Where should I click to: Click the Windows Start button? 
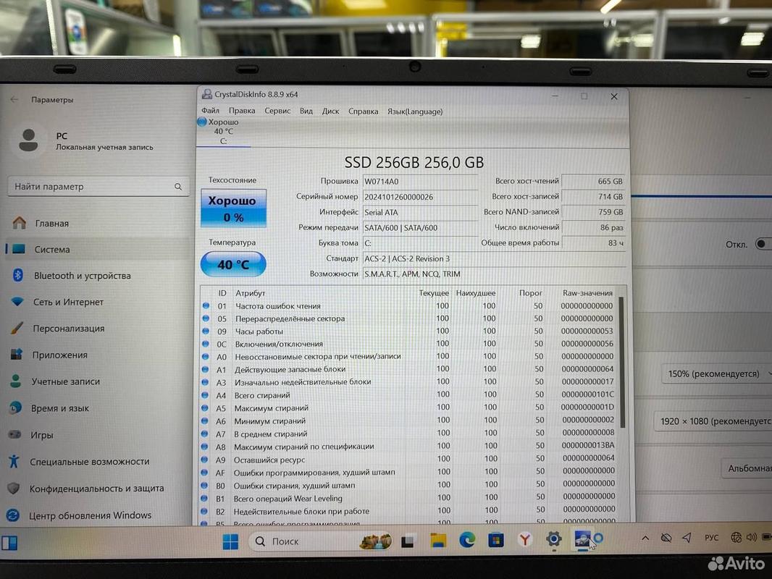point(230,541)
